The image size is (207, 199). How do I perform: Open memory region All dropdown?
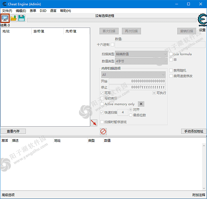coord(133,75)
